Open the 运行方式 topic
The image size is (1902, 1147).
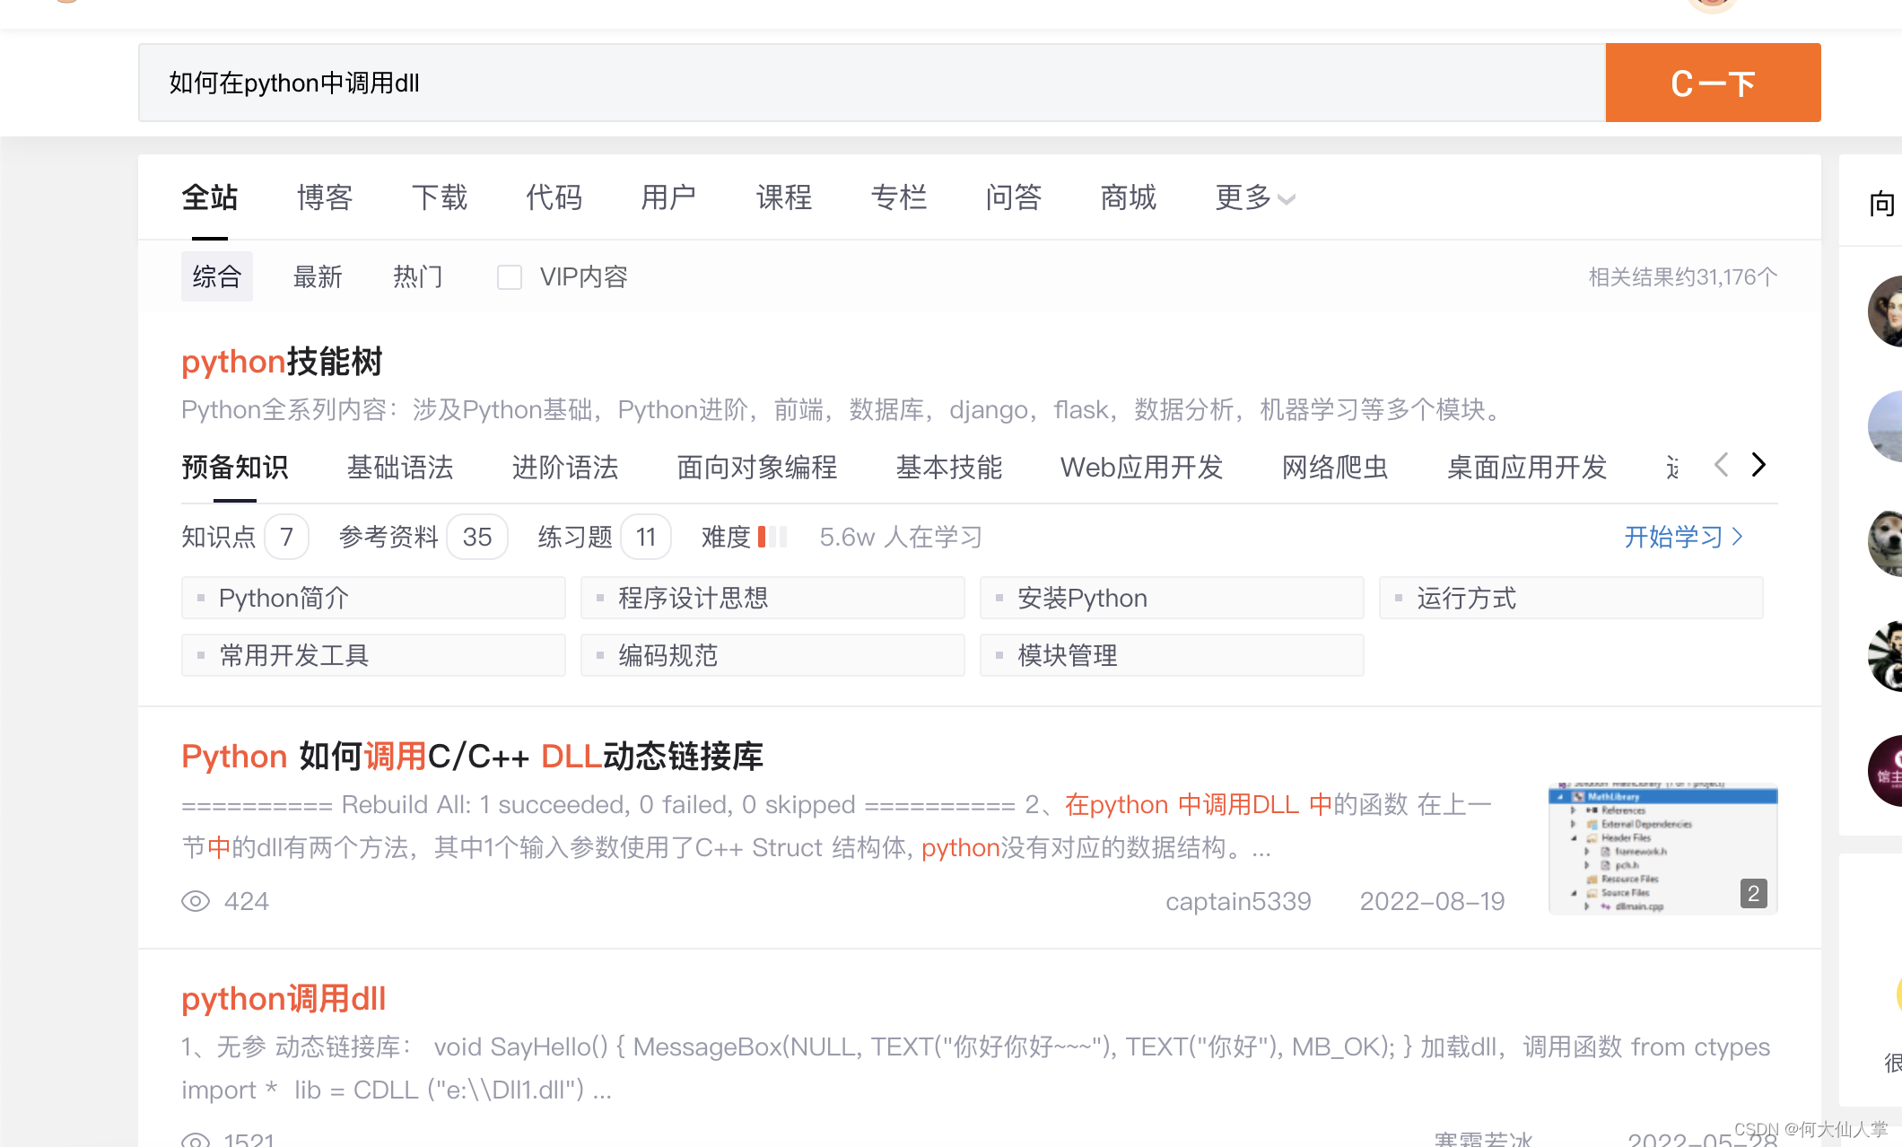[1571, 598]
